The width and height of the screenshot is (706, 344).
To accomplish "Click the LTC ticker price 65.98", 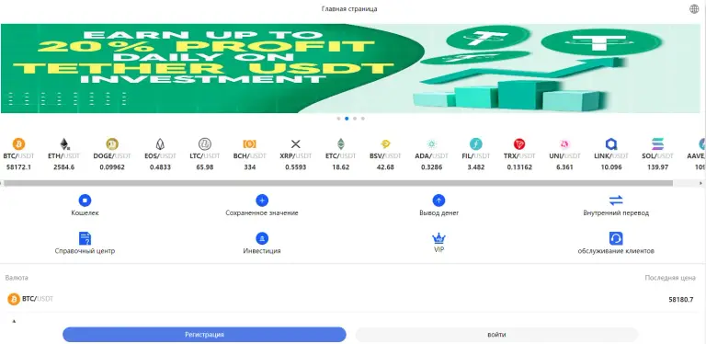I will point(205,167).
